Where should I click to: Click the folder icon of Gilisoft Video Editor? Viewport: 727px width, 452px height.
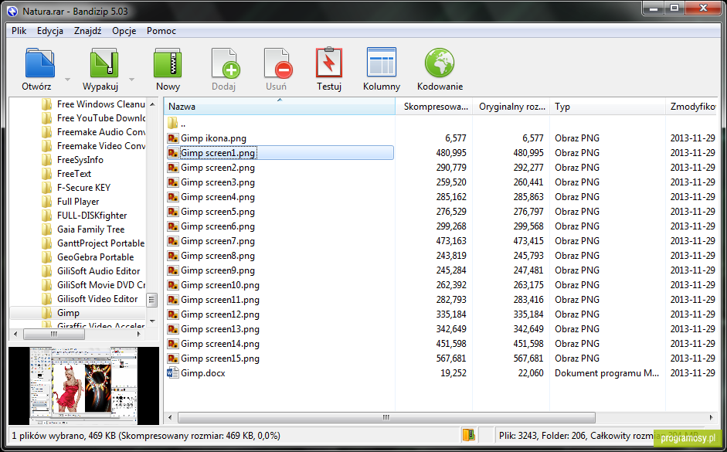[46, 298]
